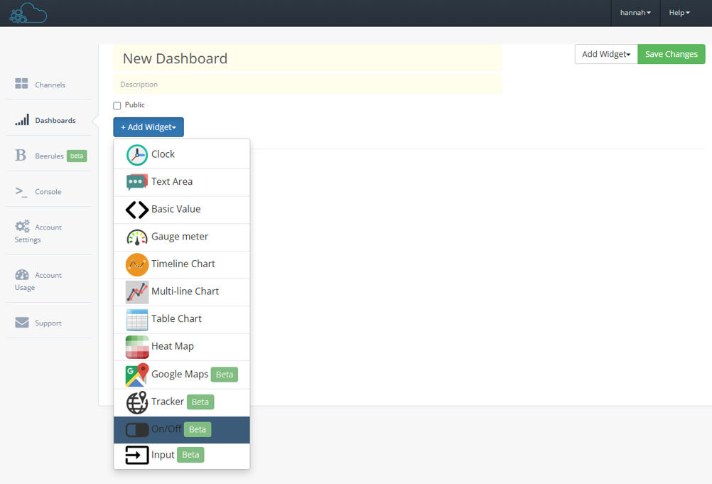
Task: Click the On/Off toggle switch icon
Action: (x=136, y=429)
